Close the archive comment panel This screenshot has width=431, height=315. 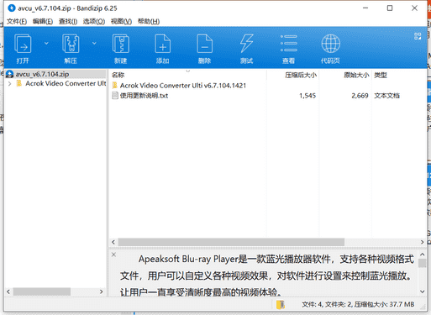(113, 255)
